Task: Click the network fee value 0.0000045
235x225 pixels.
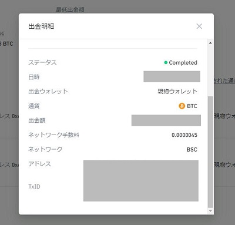Action: tap(184, 135)
